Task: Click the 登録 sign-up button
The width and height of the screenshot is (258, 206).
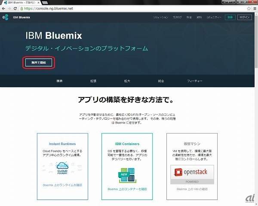Action: (230, 17)
